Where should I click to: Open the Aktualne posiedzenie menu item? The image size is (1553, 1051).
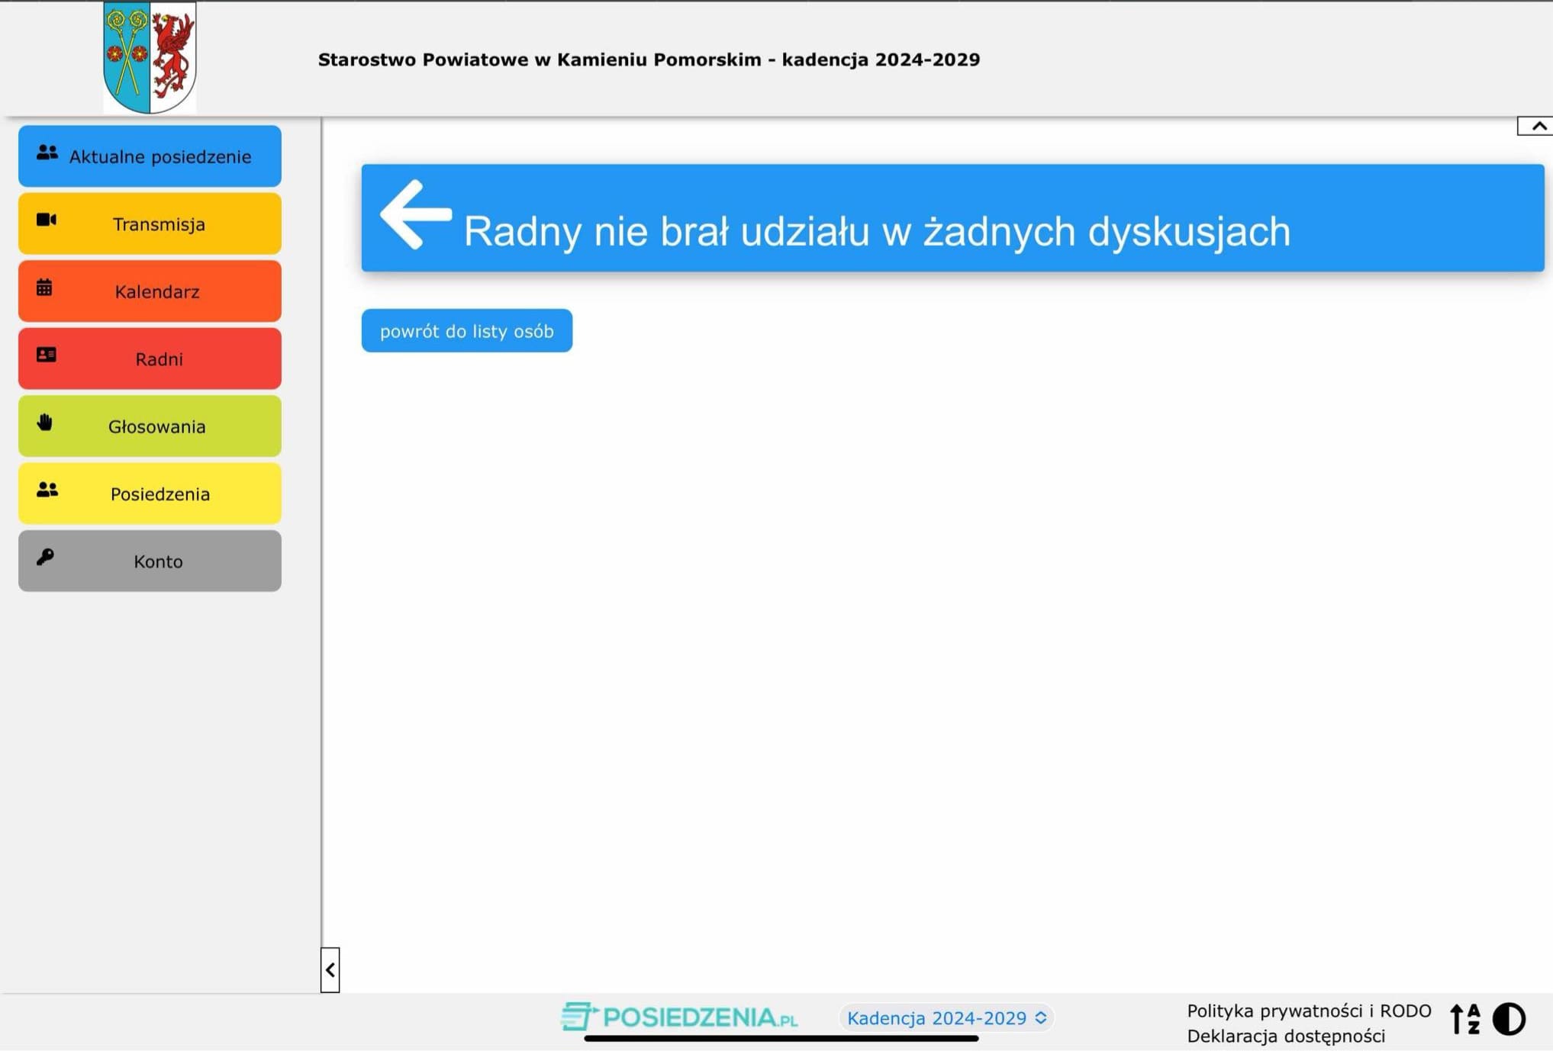tap(150, 156)
